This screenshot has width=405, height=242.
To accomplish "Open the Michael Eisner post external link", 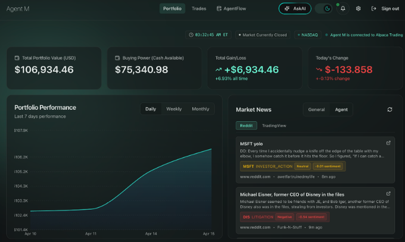I will pyautogui.click(x=388, y=193).
